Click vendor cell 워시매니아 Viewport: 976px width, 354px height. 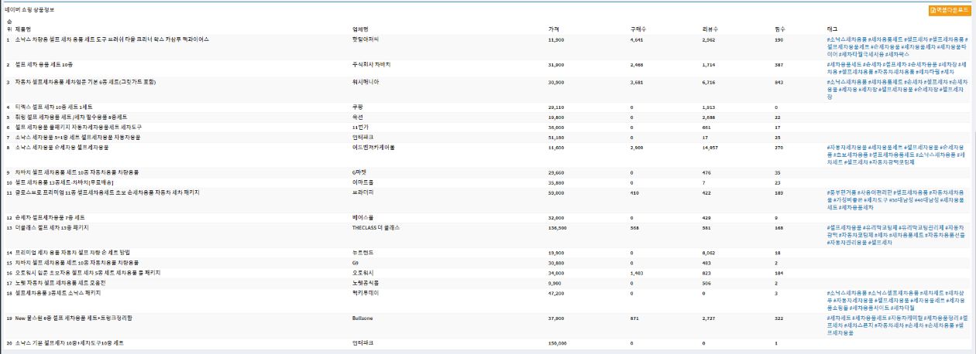(x=364, y=82)
